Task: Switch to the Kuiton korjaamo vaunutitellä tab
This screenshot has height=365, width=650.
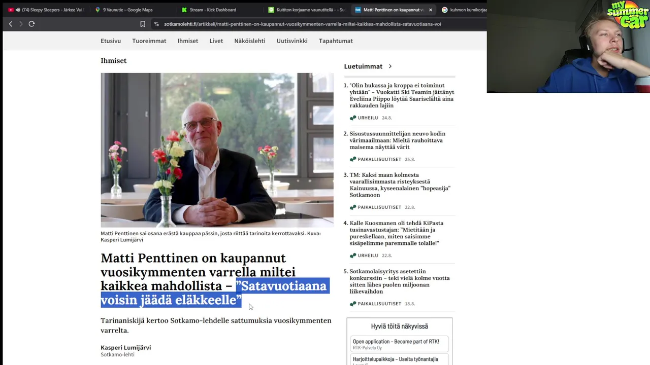Action: pyautogui.click(x=306, y=10)
